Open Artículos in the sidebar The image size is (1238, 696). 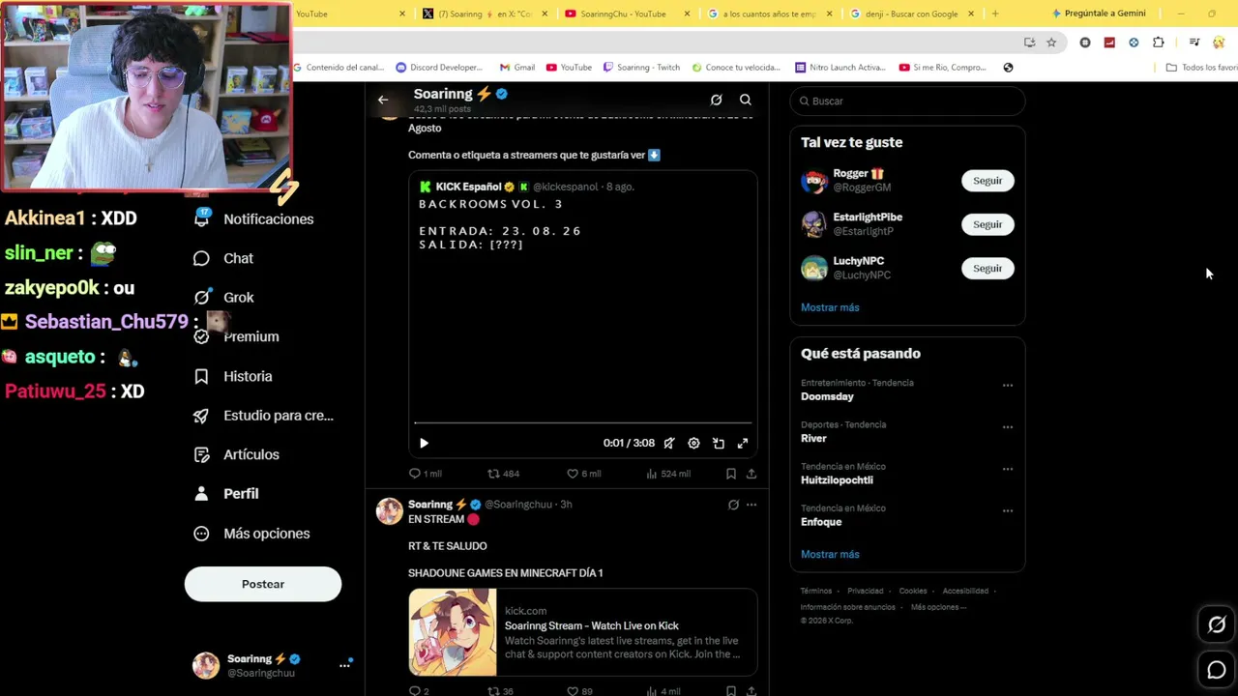(x=236, y=454)
